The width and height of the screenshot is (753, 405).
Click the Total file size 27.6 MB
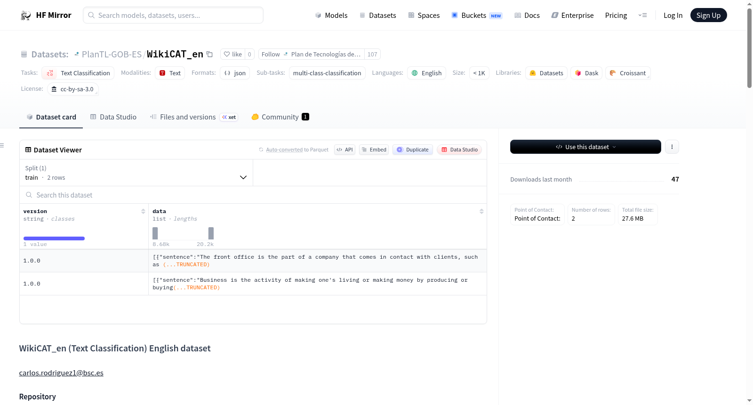(638, 214)
